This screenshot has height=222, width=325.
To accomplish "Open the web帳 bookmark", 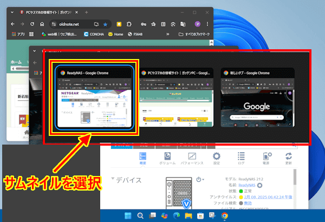I will [59, 34].
